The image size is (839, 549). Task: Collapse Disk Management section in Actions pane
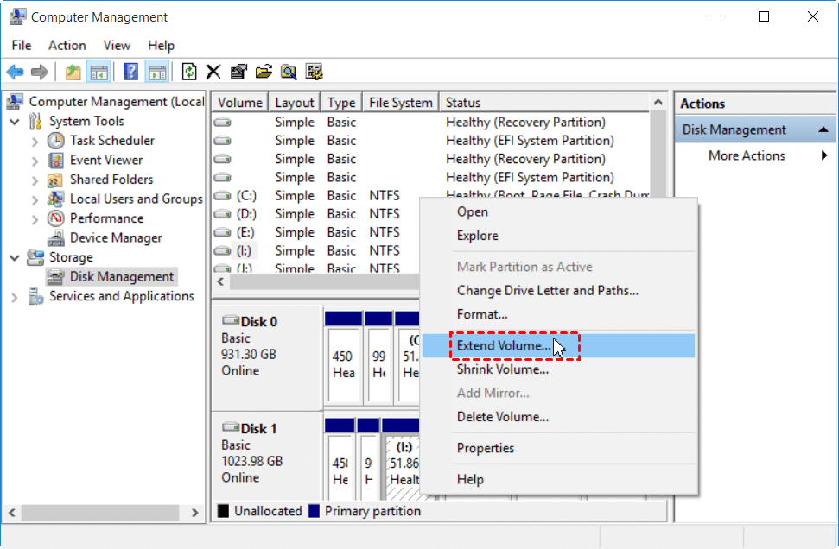823,129
